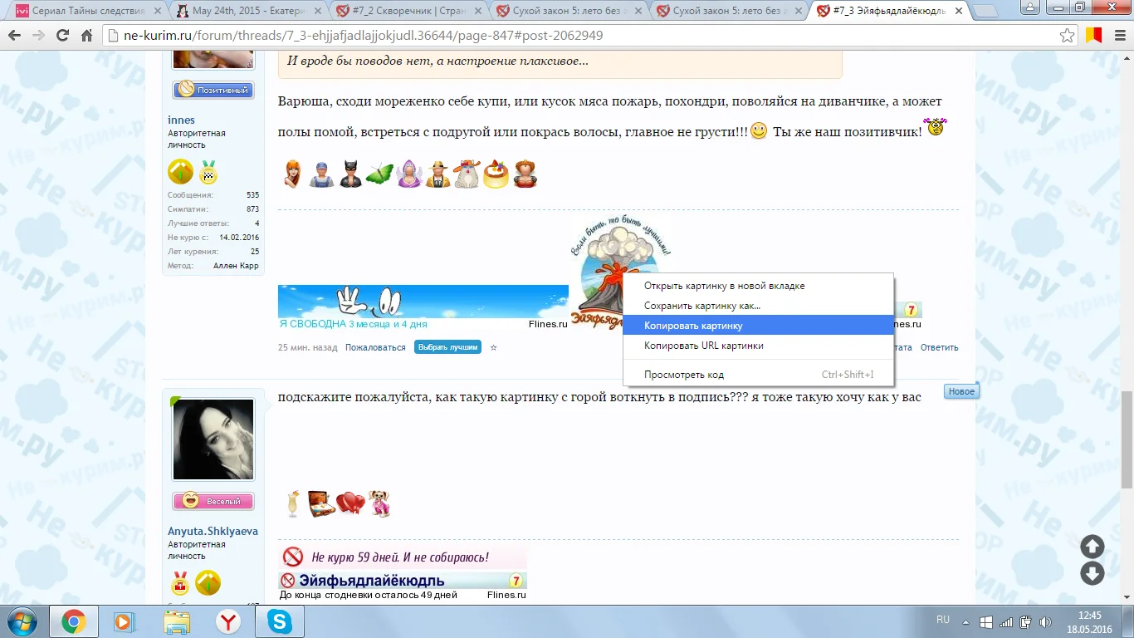Viewport: 1134px width, 638px height.
Task: Switch the RU keyboard language indicator
Action: (943, 620)
